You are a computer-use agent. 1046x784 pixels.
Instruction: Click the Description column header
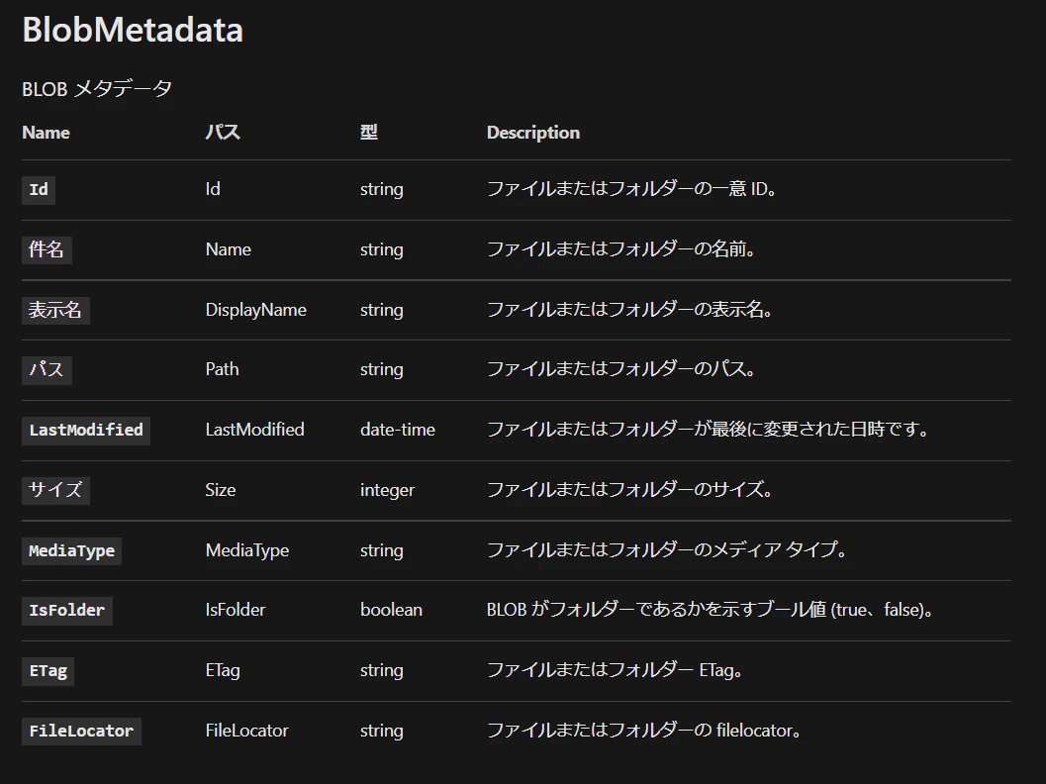[x=533, y=133]
